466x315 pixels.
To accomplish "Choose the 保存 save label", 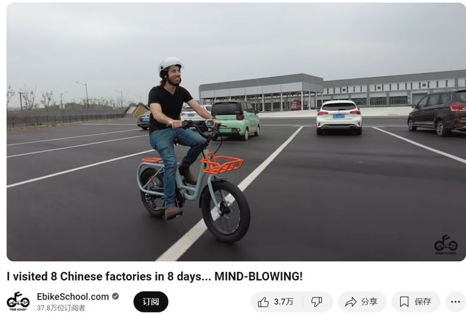I will [x=423, y=302].
